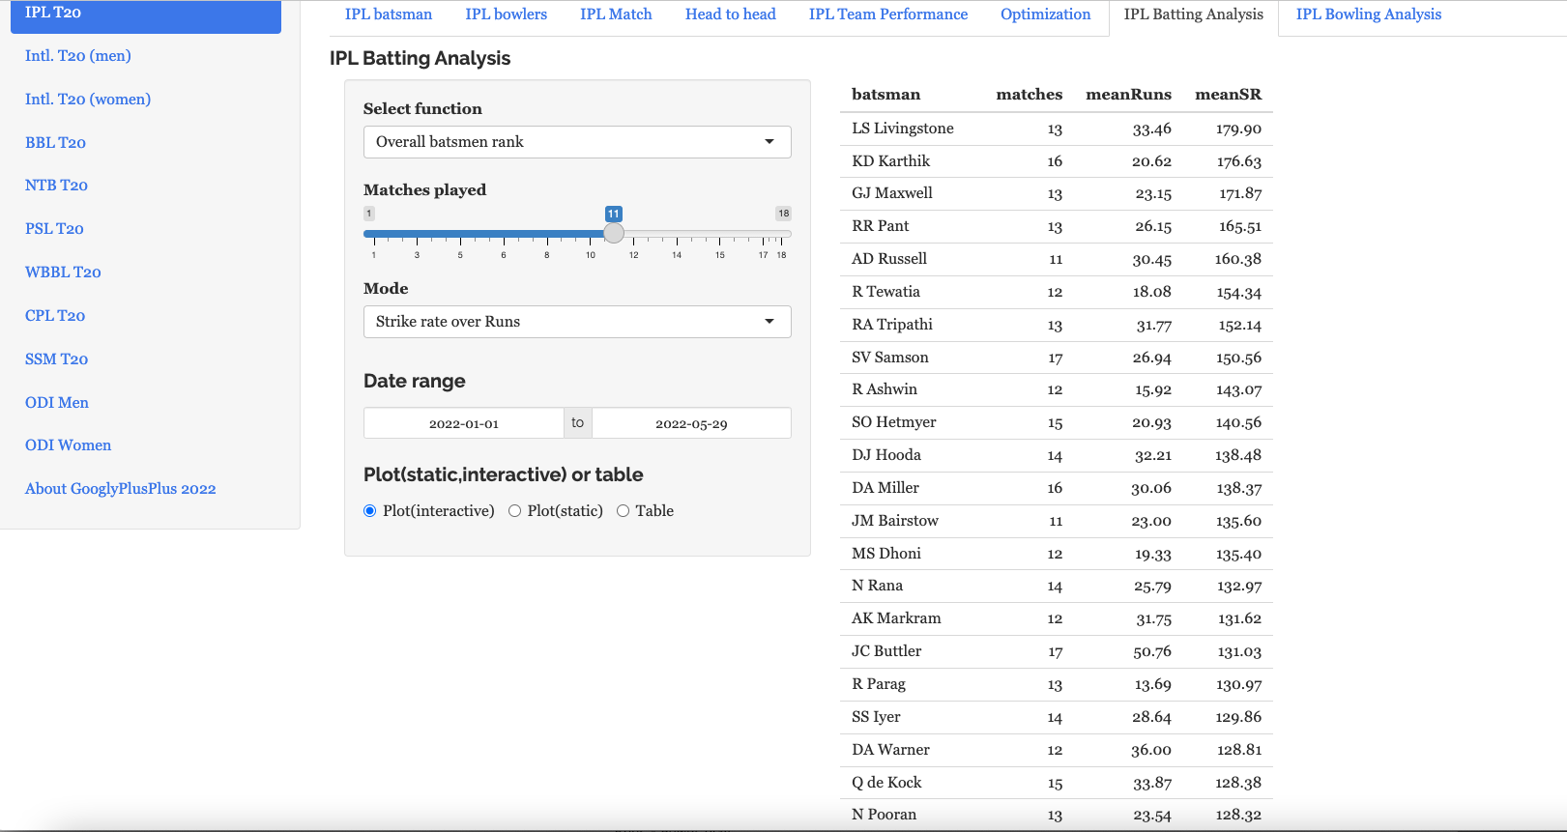1567x832 pixels.
Task: Click the Matches played slider handle
Action: [614, 234]
